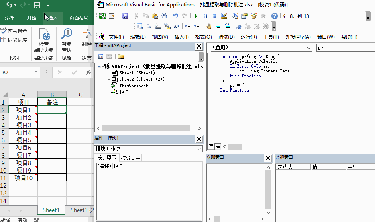Collapse the VBAProject tree node

point(99,66)
